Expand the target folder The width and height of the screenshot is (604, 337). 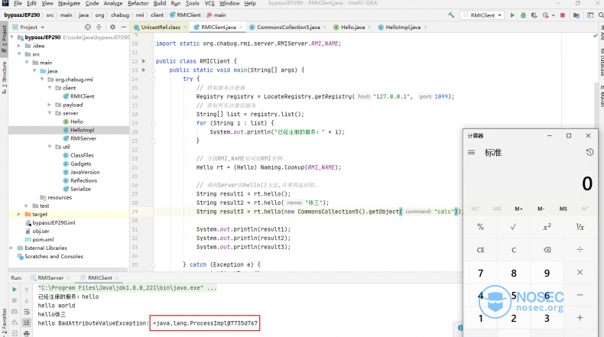[19, 214]
